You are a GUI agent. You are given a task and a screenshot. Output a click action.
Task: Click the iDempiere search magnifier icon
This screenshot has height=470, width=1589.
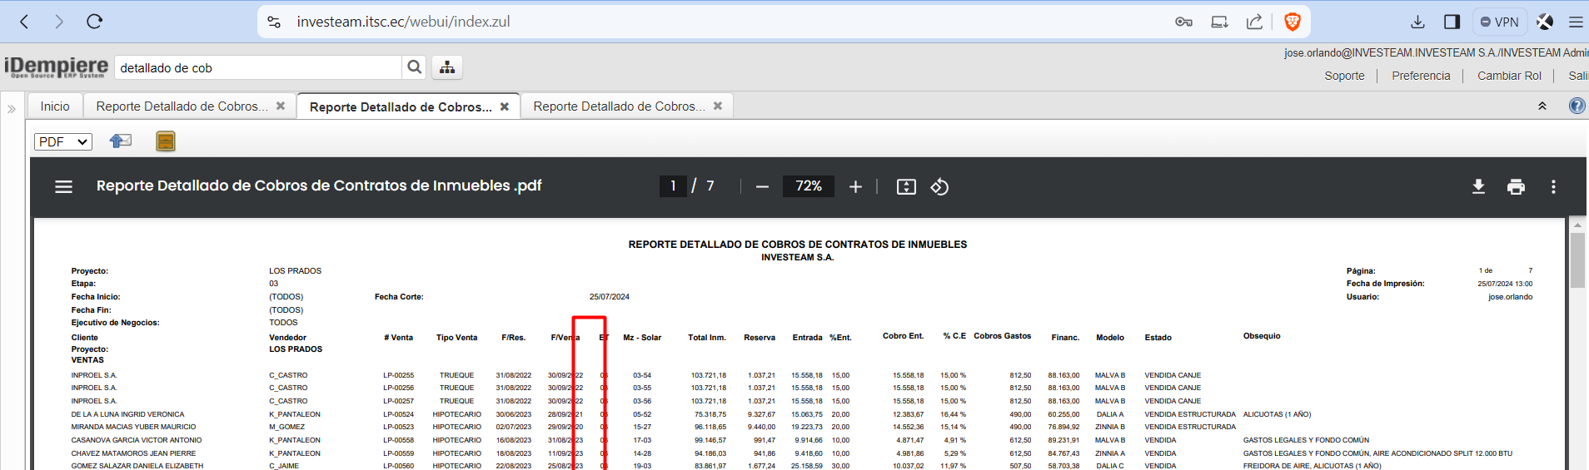[x=414, y=67]
